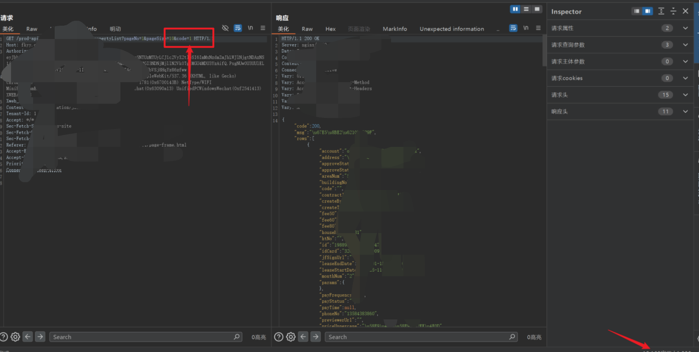
Task: Go to previous match in response search
Action: (303, 337)
